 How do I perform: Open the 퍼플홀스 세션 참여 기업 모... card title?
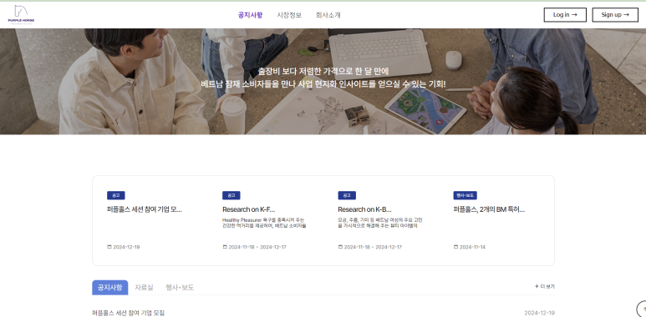[x=145, y=209]
